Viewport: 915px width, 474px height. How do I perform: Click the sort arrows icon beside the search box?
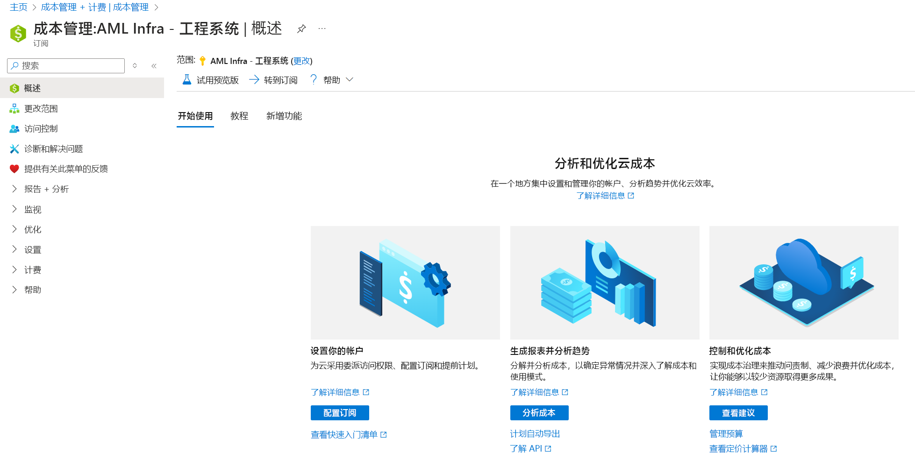coord(135,66)
